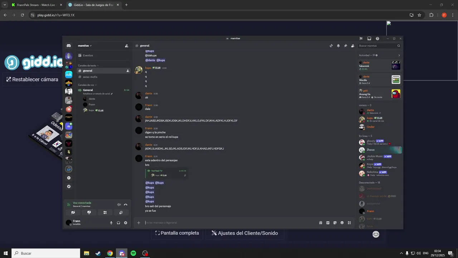The width and height of the screenshot is (458, 258).
Task: Select Gidd.io Sala de Juegos tab
Action: pyautogui.click(x=93, y=5)
